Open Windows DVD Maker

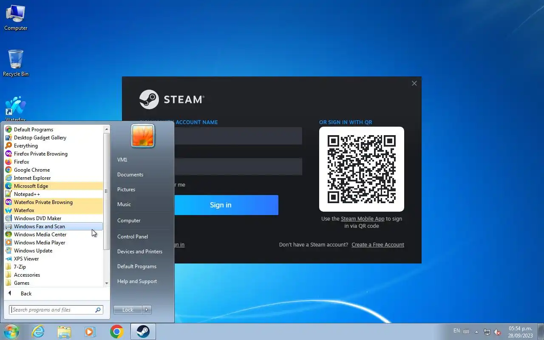[x=54, y=218]
